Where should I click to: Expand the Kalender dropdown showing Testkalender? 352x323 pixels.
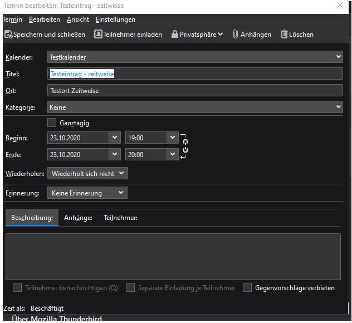195,57
